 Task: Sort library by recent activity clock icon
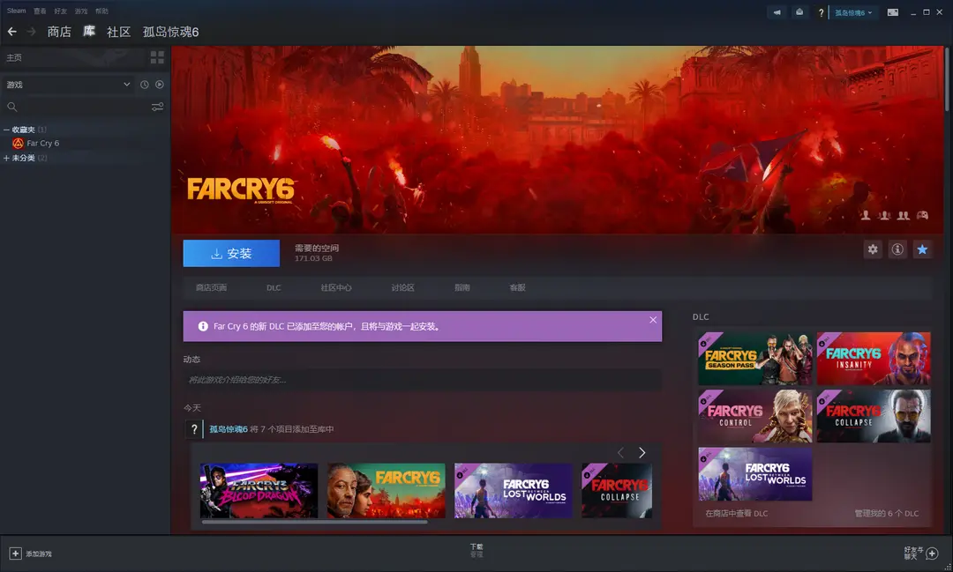144,85
